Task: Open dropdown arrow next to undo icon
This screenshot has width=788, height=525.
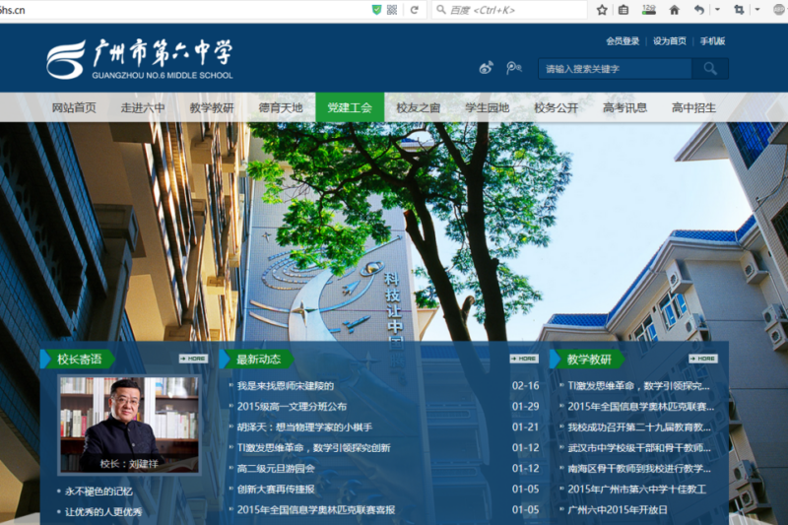Action: [x=717, y=10]
